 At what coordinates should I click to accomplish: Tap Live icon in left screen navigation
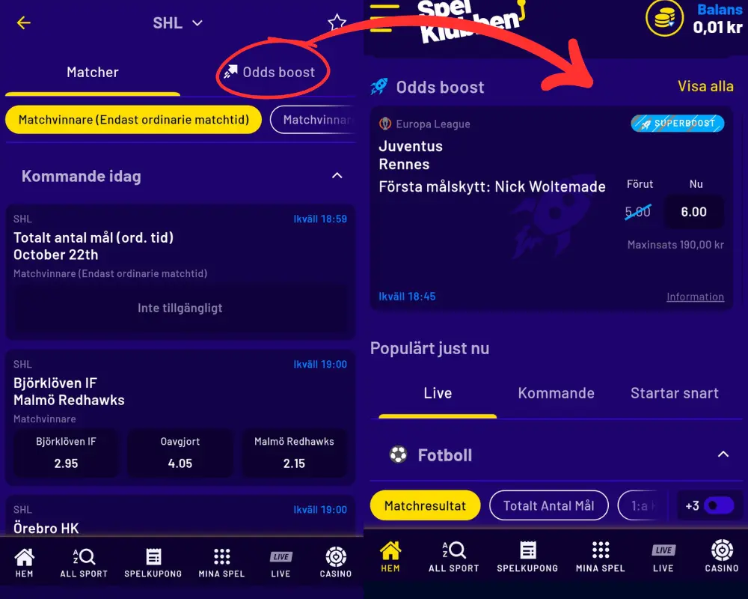[281, 563]
